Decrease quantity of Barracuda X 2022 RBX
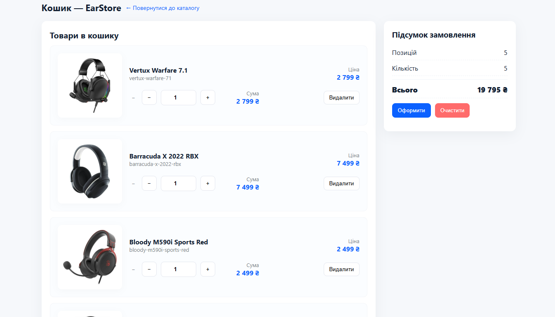The width and height of the screenshot is (555, 317). click(149, 183)
